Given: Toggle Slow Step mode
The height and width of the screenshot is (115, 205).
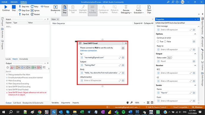Looking at the screenshot, I should [x=64, y=10].
